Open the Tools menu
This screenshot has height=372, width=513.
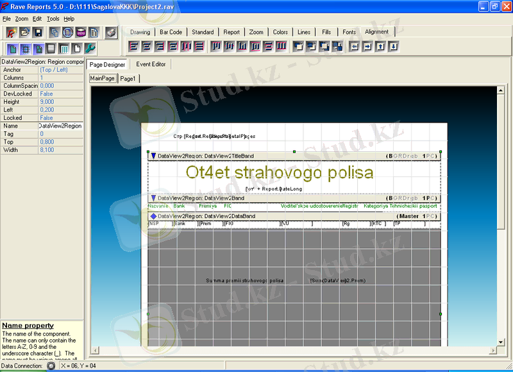53,19
